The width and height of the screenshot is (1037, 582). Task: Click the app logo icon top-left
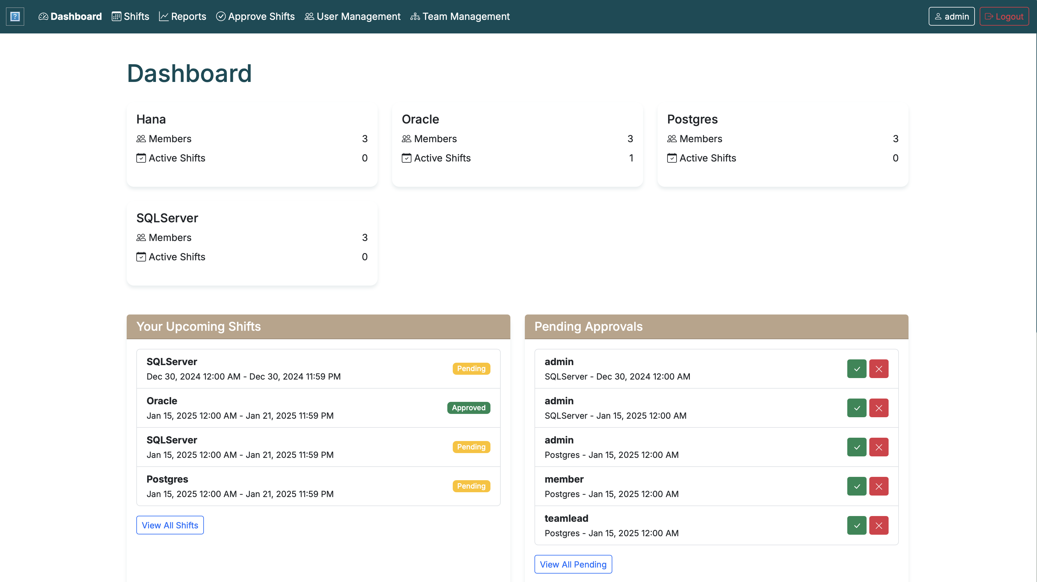15,17
